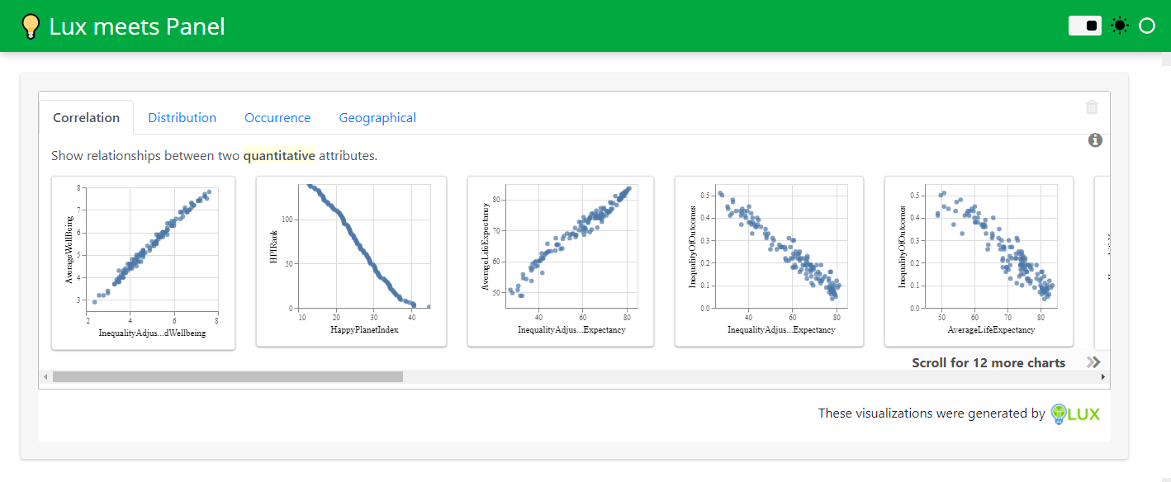Expand more charts with the double chevron
Viewport: 1171px width, 482px height.
pos(1094,361)
